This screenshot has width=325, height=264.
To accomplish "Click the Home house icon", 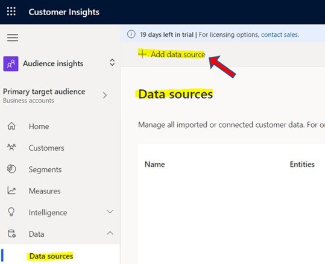I will pyautogui.click(x=11, y=126).
